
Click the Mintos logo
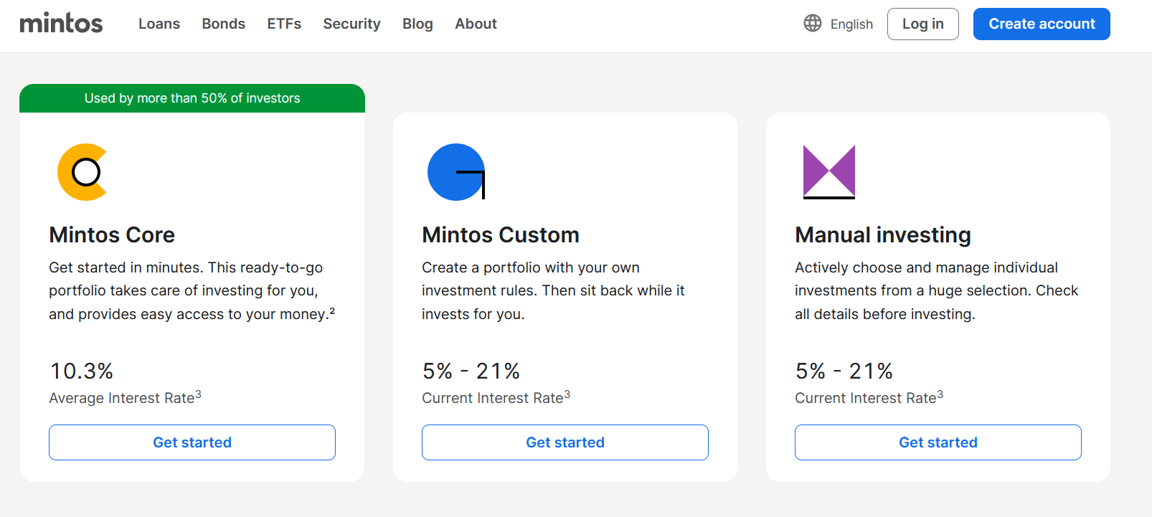click(x=61, y=23)
